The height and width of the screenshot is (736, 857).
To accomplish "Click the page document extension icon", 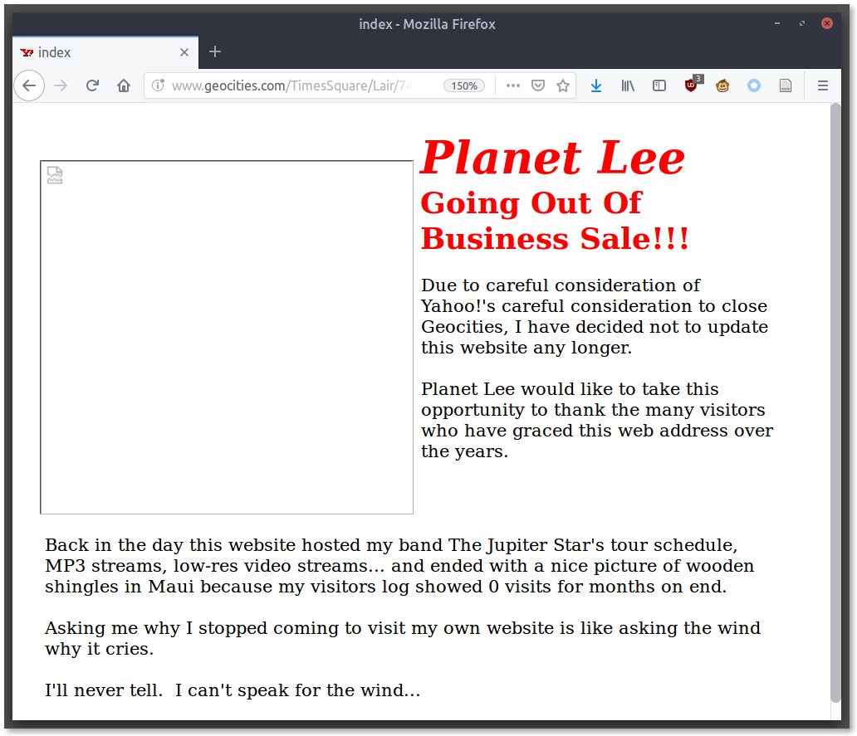I will pyautogui.click(x=786, y=85).
